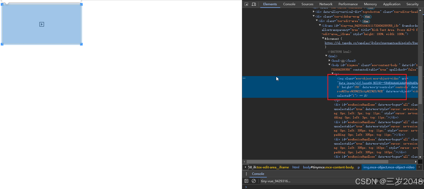This screenshot has height=189, width=424.
Task: Switch to the Elements tab
Action: [270, 4]
